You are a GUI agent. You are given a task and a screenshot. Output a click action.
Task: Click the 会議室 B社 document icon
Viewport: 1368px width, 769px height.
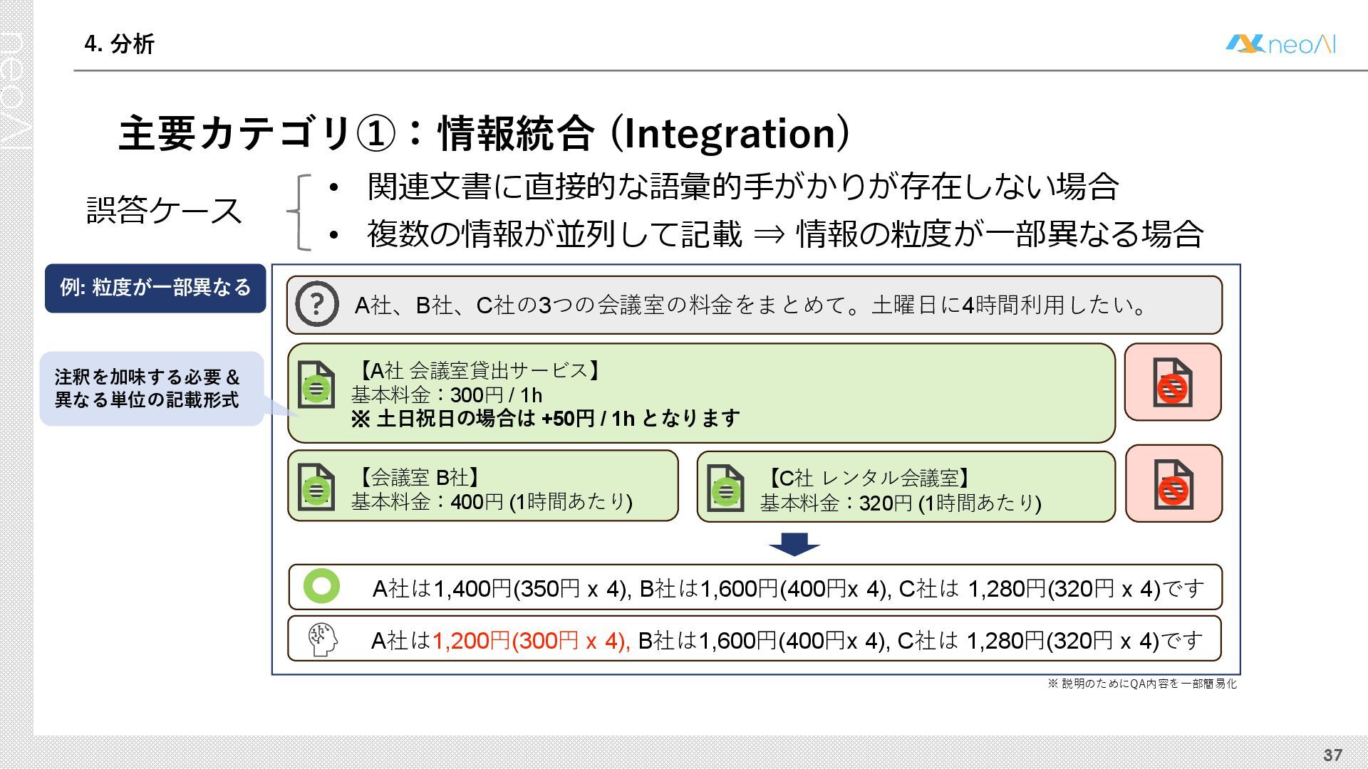point(316,487)
